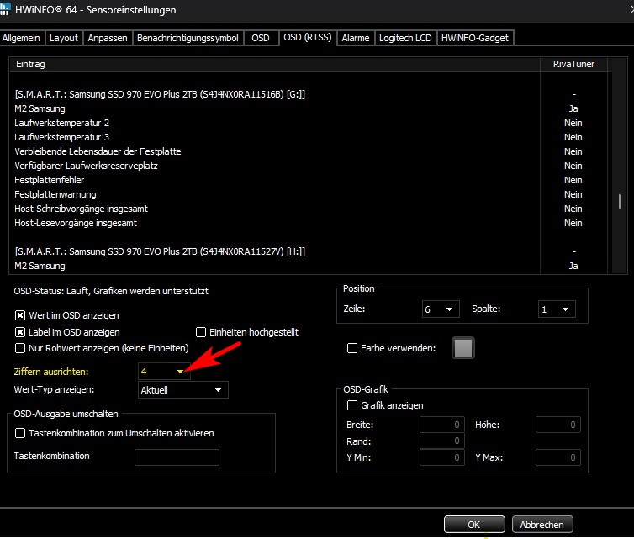Click the OK button
Screen dimensions: 634x539
pos(474,525)
